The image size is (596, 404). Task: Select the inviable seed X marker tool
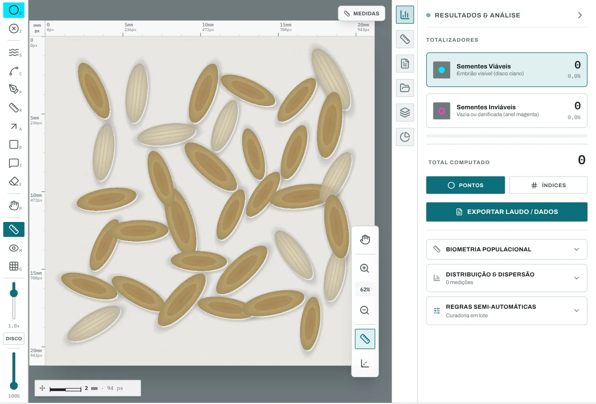click(x=14, y=28)
